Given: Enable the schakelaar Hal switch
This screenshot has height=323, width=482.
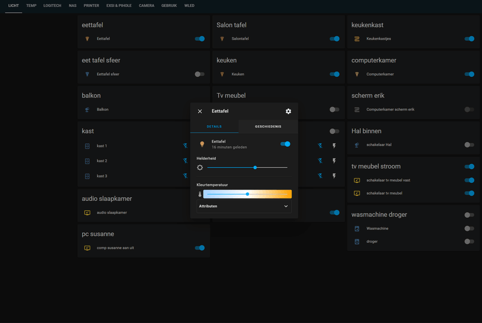Looking at the screenshot, I should (x=469, y=145).
